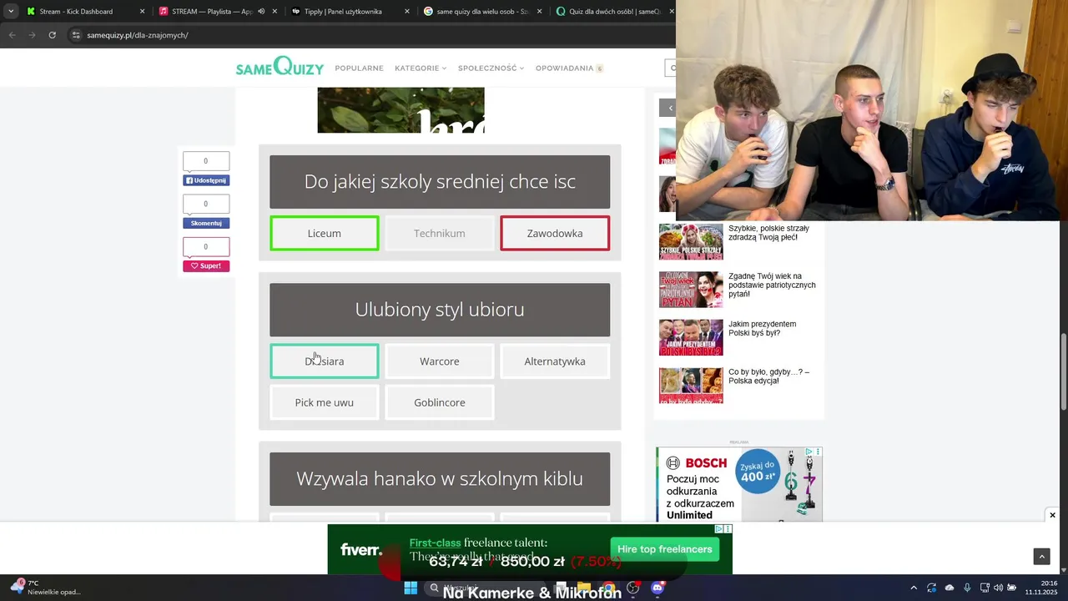1068x601 pixels.
Task: Switch to the Tipply Panel użytkownika tab
Action: (x=350, y=12)
